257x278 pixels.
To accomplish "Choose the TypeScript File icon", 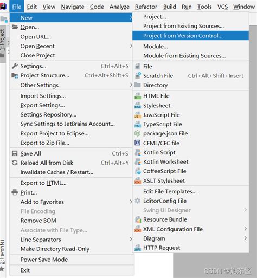I will pos(138,124).
